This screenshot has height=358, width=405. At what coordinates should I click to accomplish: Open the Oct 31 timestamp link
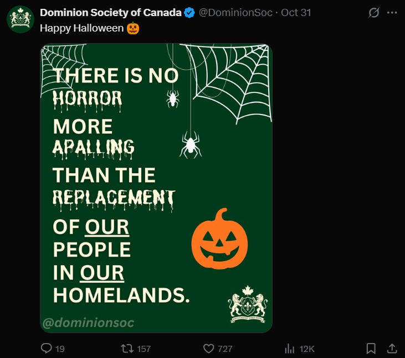[x=296, y=13]
